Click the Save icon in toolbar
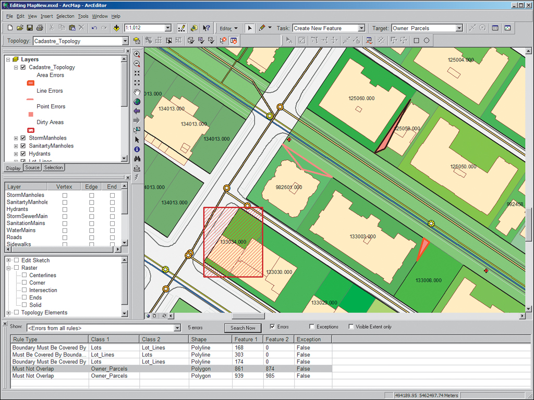This screenshot has width=534, height=400. pos(30,28)
